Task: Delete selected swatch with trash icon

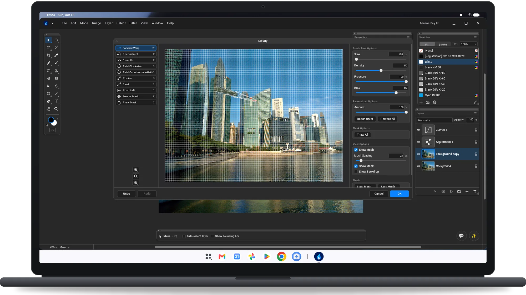Action: click(x=434, y=102)
